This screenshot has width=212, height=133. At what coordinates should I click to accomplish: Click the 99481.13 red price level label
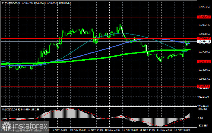(204, 86)
